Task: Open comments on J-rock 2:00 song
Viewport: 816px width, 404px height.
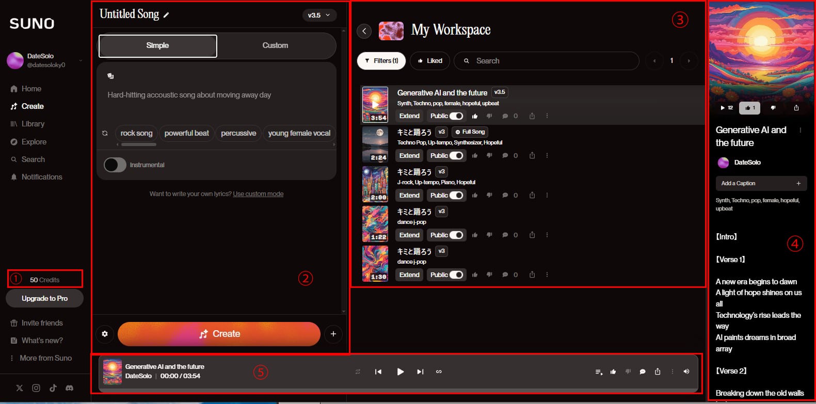Action: tap(505, 196)
